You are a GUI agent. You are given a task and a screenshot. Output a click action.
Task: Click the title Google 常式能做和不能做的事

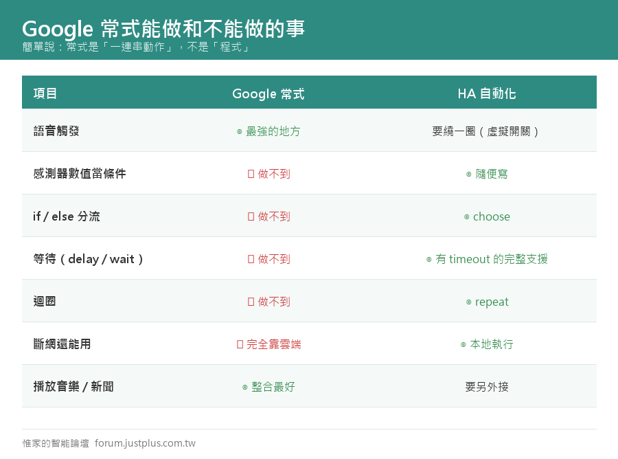(163, 29)
